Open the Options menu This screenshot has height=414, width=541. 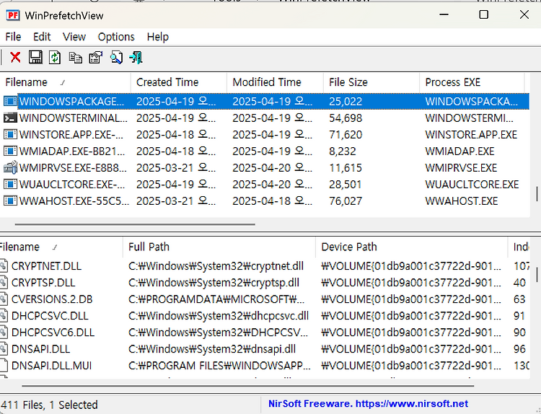[x=116, y=37]
